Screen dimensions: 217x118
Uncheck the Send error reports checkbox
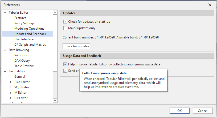(x=65, y=71)
